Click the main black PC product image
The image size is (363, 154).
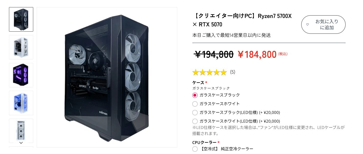coord(107,77)
